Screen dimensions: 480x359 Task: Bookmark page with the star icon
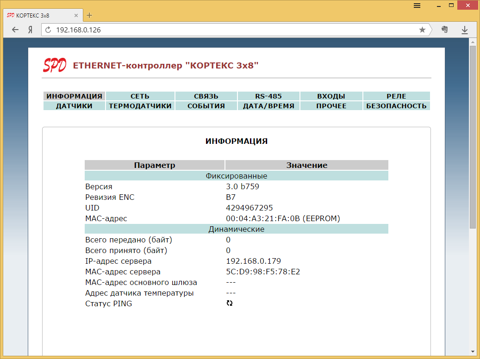coord(422,30)
